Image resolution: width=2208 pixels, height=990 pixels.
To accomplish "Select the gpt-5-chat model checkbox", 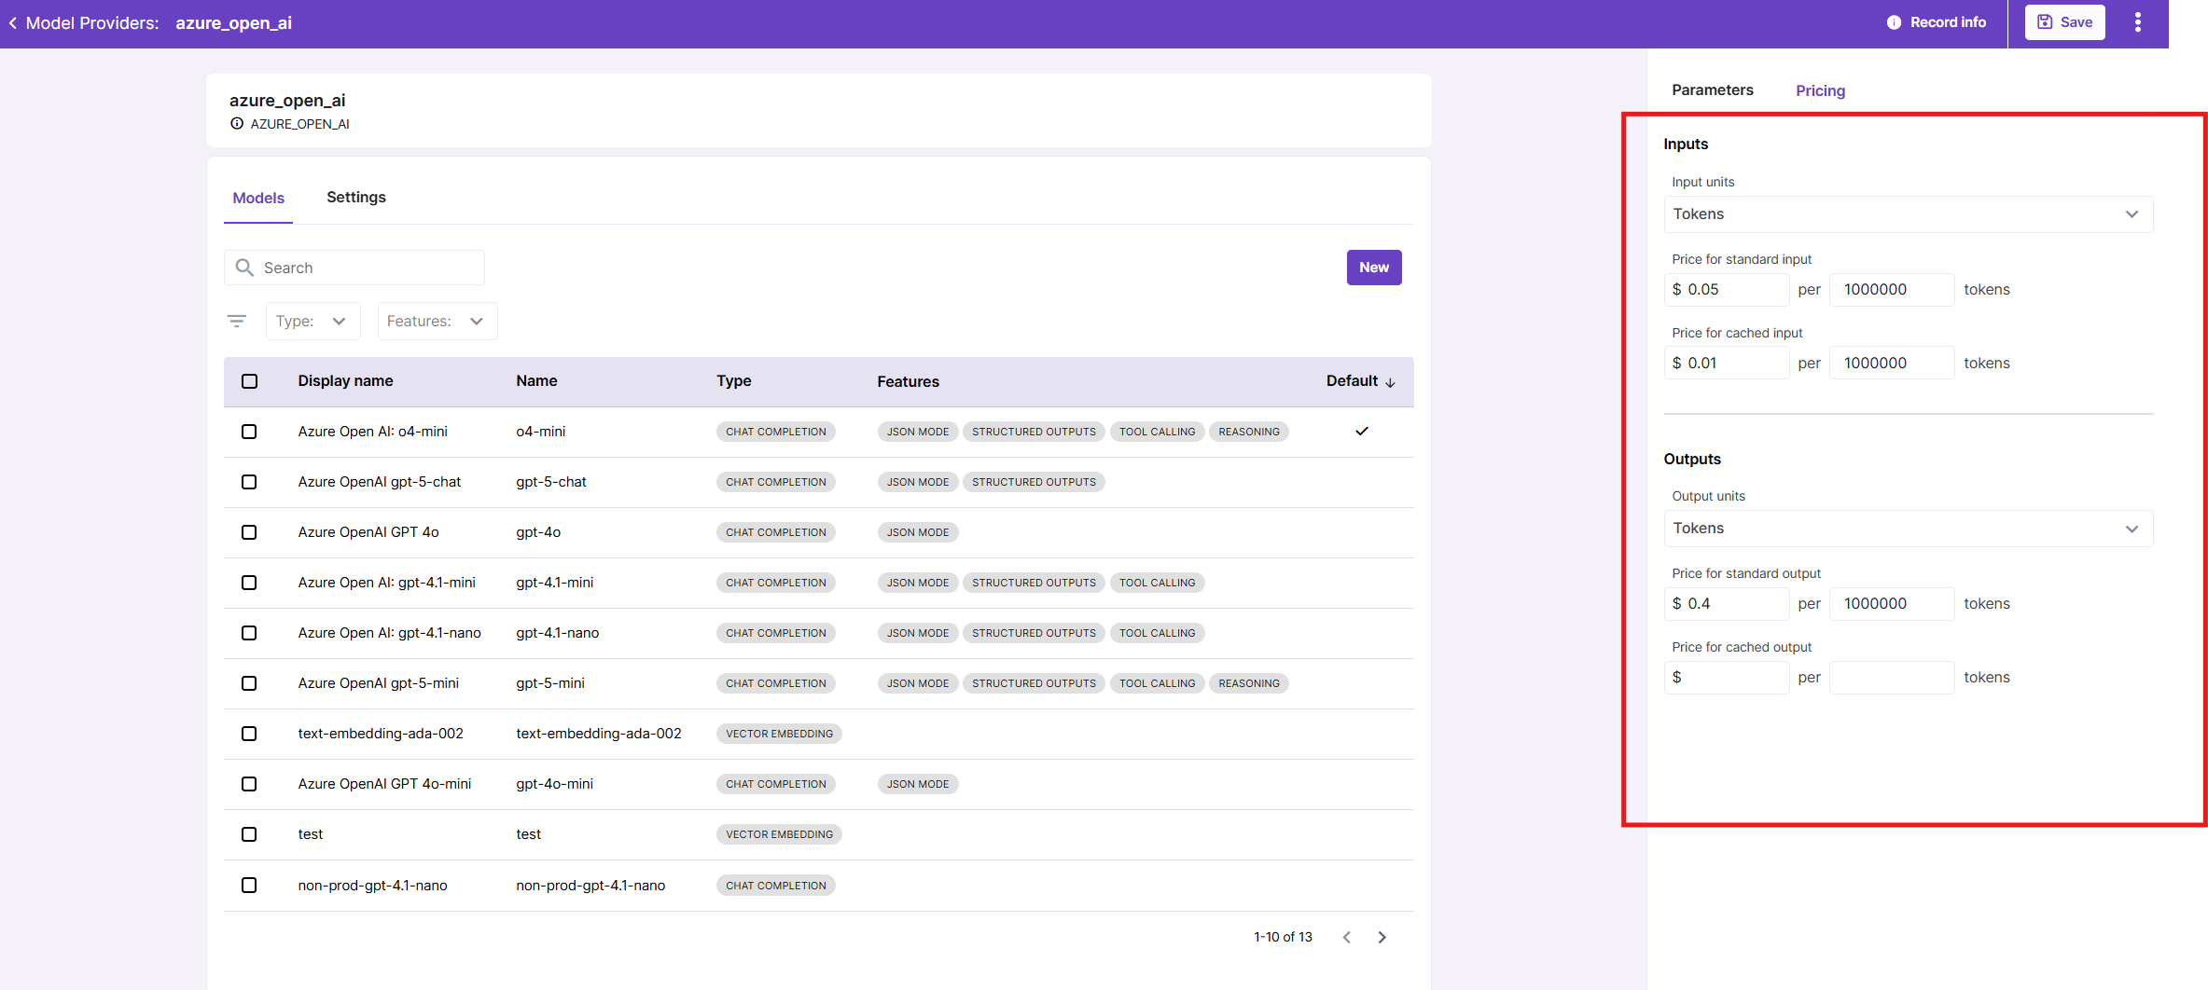I will tap(249, 482).
